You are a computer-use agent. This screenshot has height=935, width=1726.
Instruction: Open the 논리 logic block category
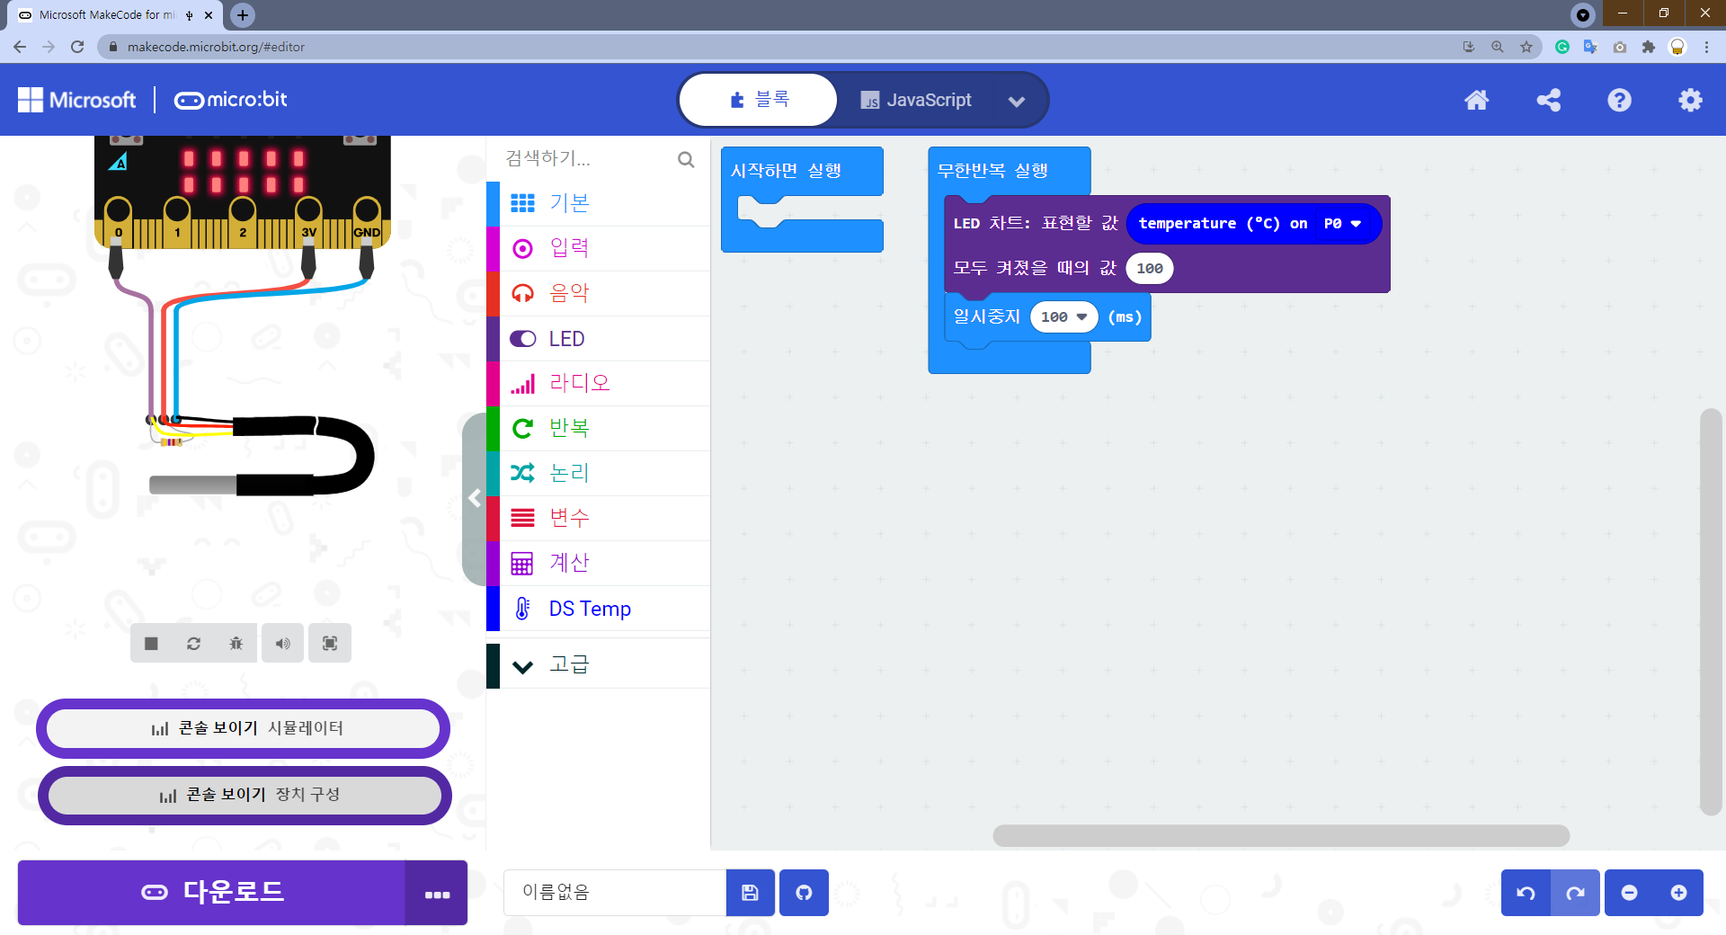click(568, 473)
